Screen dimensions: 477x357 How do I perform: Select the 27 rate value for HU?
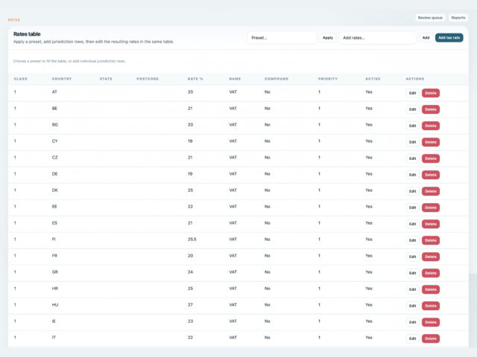pos(190,305)
